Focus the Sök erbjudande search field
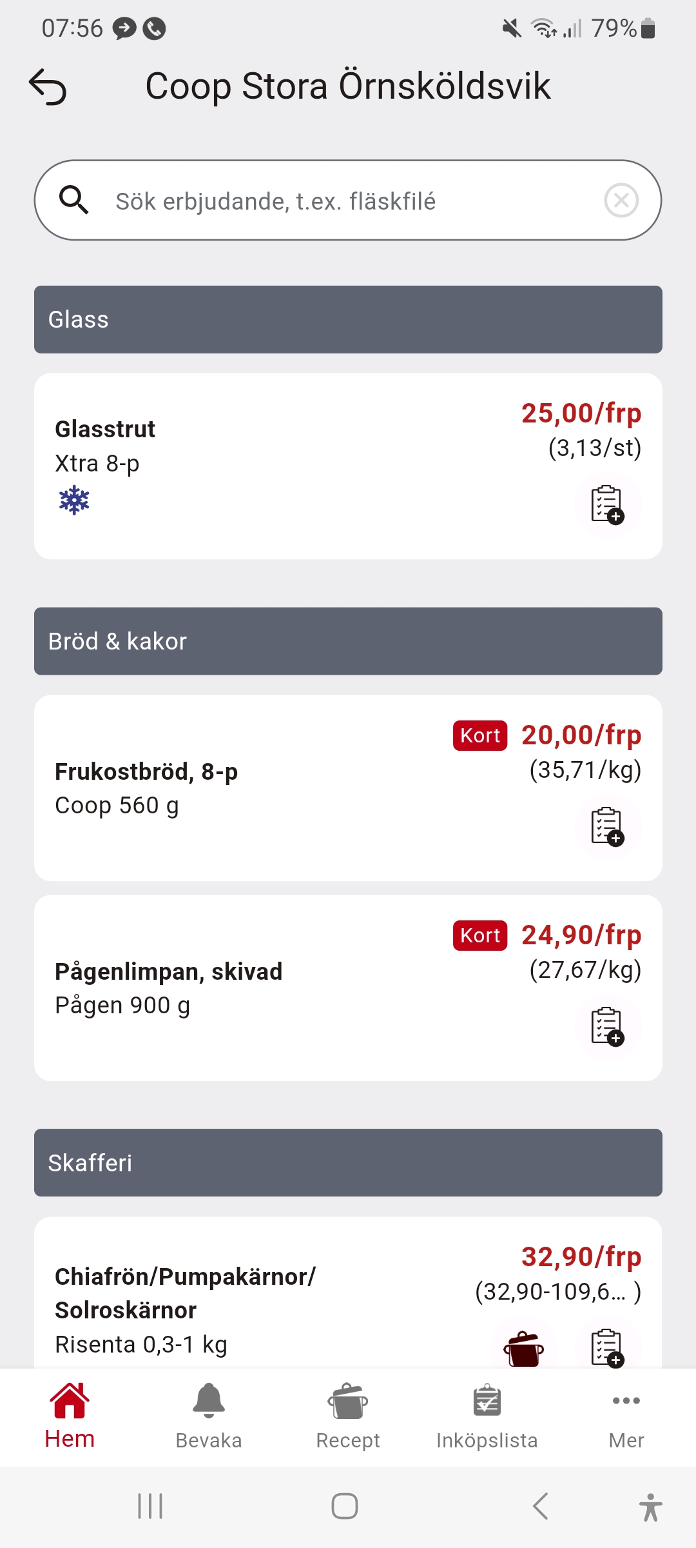Viewport: 696px width, 1548px height. tap(348, 201)
